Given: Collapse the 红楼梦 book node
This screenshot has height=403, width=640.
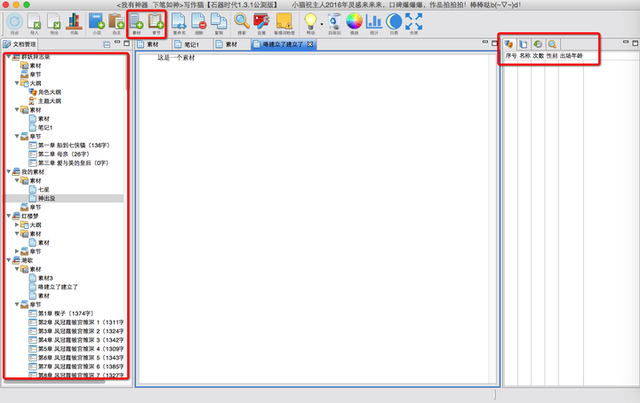Looking at the screenshot, I should point(9,216).
